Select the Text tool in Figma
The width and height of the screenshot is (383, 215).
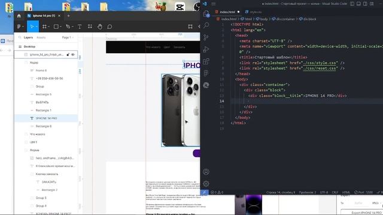point(80,26)
